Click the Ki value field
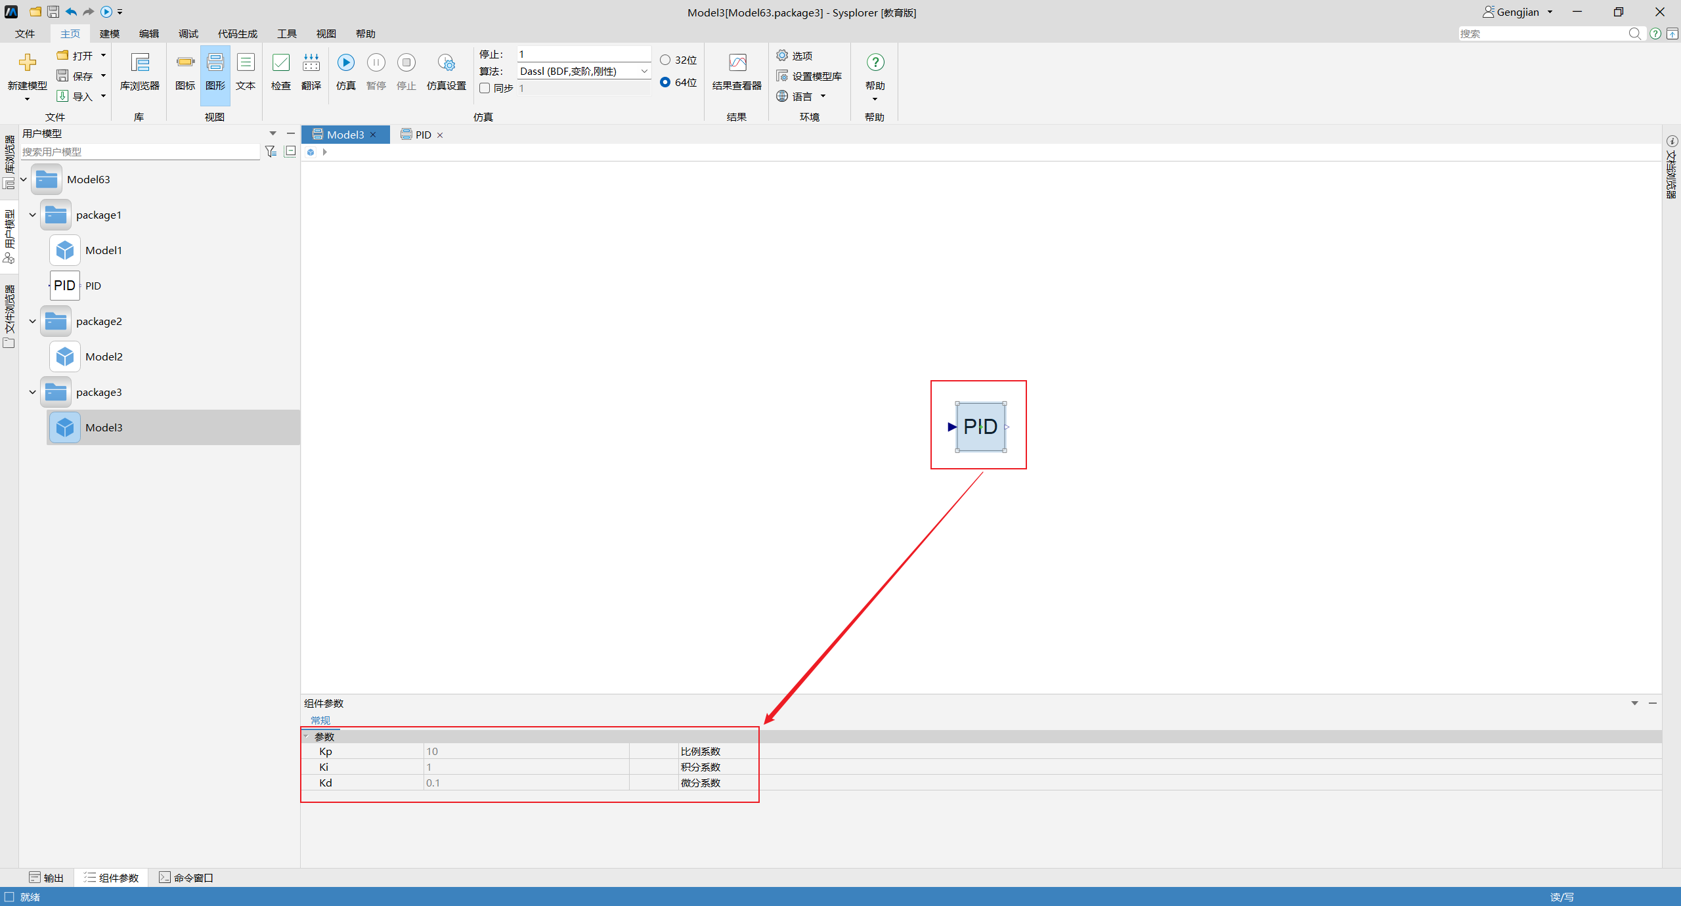The image size is (1681, 906). tap(527, 767)
